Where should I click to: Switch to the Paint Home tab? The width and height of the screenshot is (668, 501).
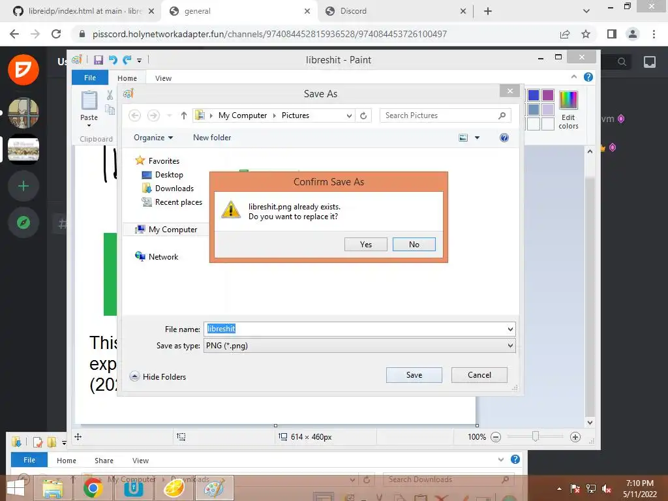pos(127,78)
